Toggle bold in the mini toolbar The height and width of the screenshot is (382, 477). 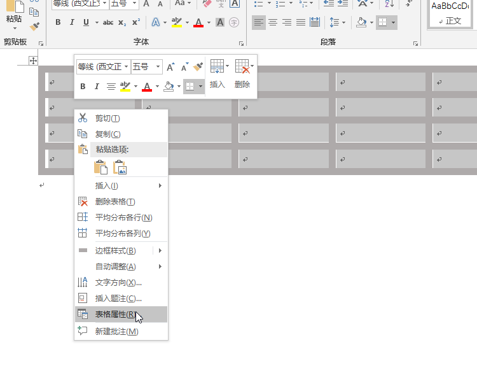pos(83,87)
